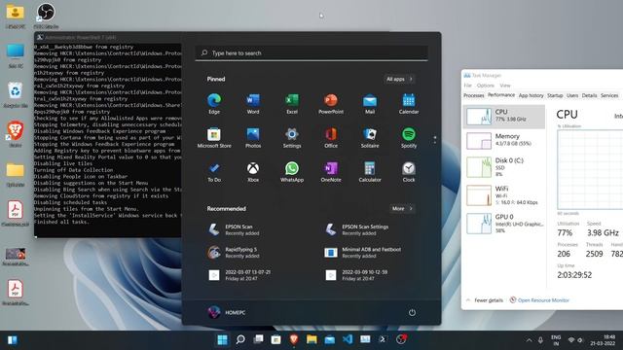Open Task Manager View menu

coord(504,86)
